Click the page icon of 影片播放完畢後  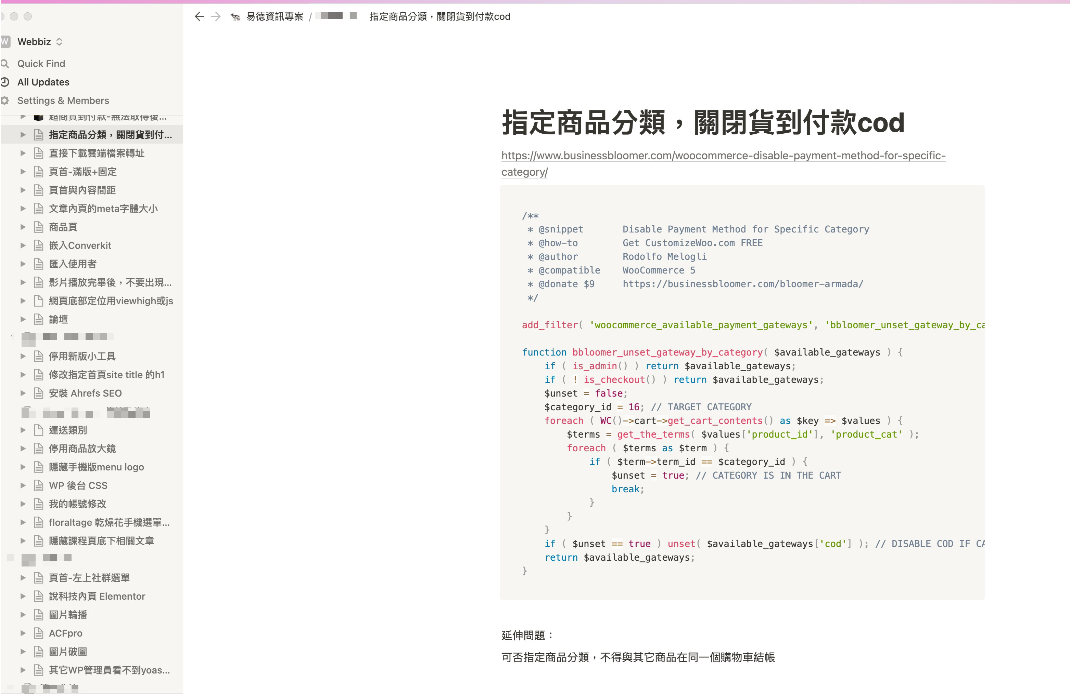point(39,282)
